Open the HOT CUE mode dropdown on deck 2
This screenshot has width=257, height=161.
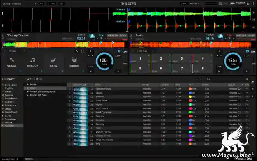pos(146,51)
